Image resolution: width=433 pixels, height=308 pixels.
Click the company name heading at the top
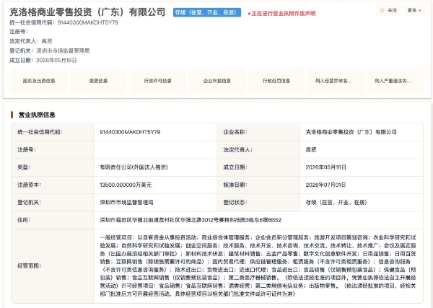[x=87, y=12]
